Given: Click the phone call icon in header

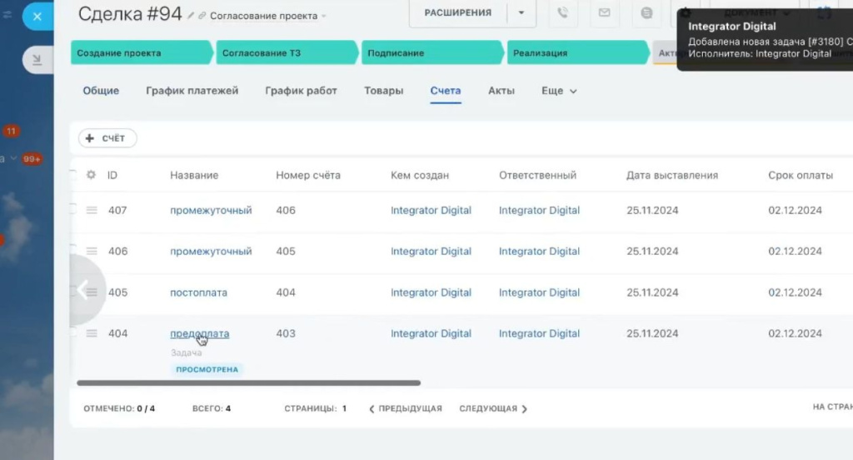Looking at the screenshot, I should pos(562,13).
